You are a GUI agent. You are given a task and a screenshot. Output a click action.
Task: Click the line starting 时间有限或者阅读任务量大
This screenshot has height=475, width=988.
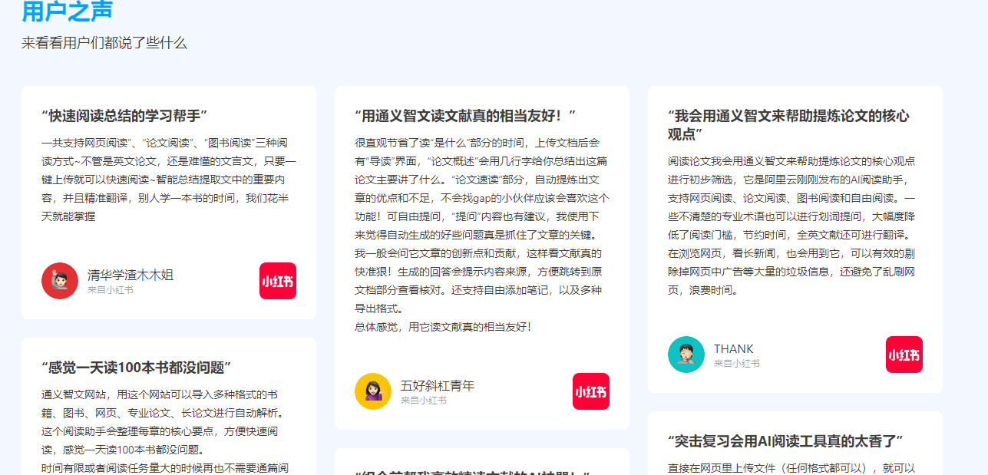tap(164, 468)
